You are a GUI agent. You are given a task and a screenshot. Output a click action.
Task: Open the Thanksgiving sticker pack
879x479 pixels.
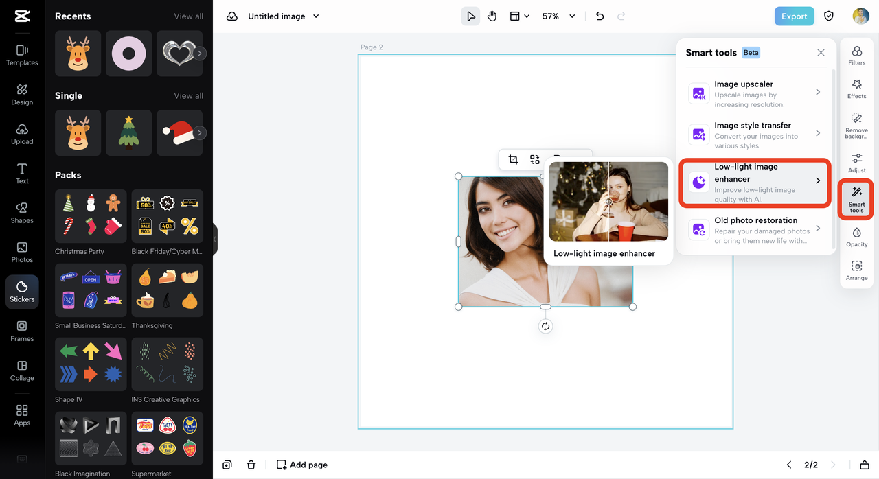[168, 290]
